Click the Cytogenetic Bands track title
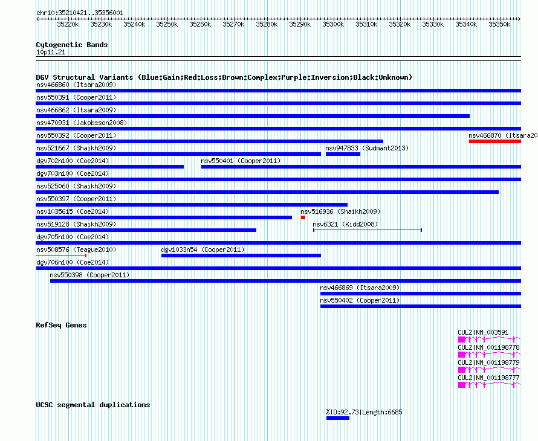 tap(72, 45)
